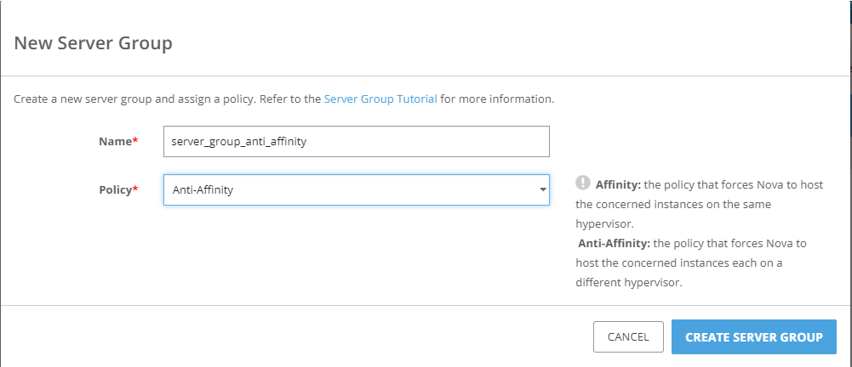Open the Anti-Affinity policy combo box
This screenshot has width=852, height=367.
click(356, 190)
